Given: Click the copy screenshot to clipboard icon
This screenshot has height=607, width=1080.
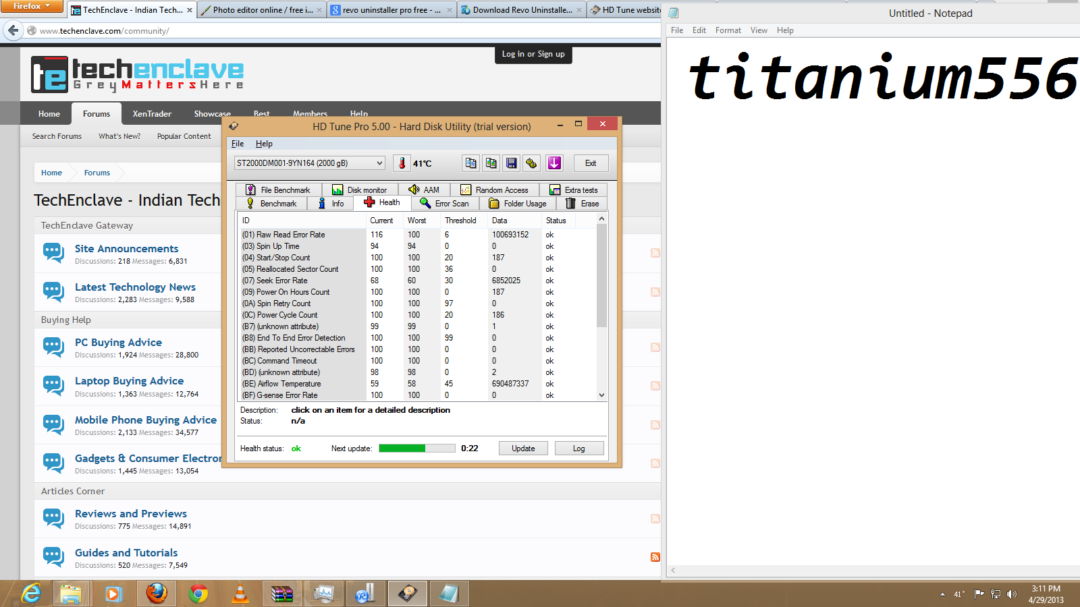Looking at the screenshot, I should [491, 163].
